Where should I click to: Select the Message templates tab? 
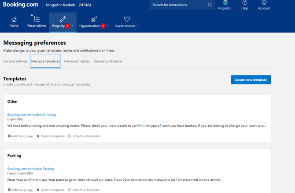[45, 61]
